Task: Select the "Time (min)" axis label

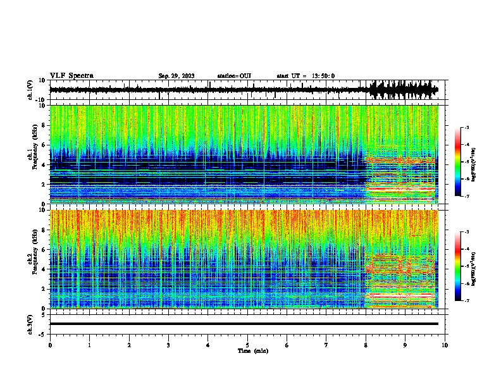Action: tap(253, 351)
